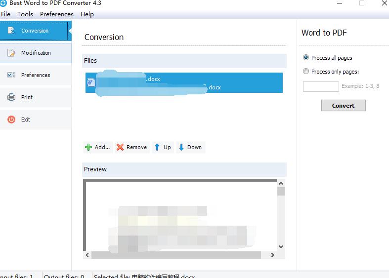The width and height of the screenshot is (389, 278).
Task: Click the green plus Add icon
Action: 88,147
